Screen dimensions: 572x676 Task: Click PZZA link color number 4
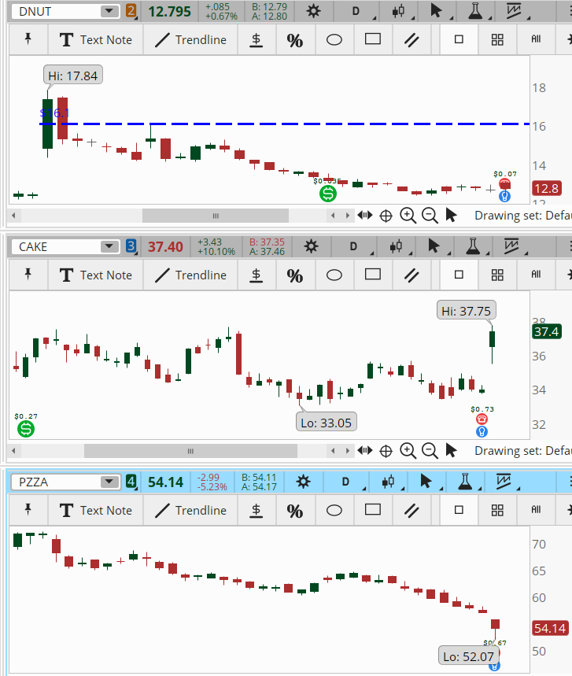tap(131, 481)
